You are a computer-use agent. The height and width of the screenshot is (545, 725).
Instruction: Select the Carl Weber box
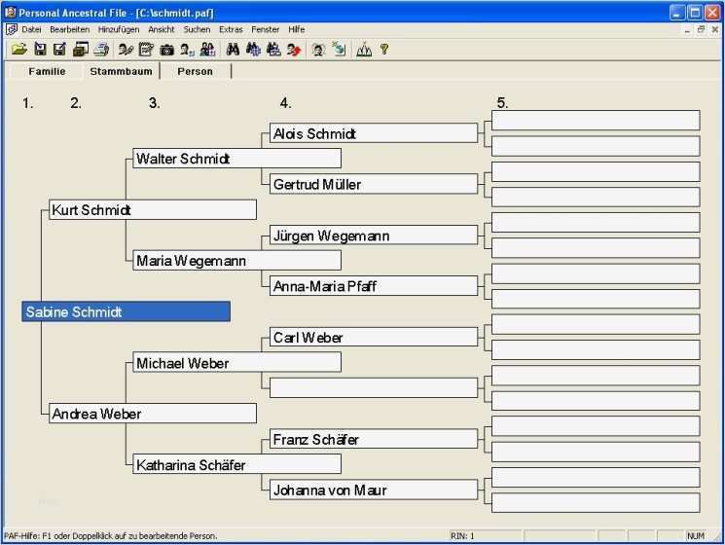374,337
